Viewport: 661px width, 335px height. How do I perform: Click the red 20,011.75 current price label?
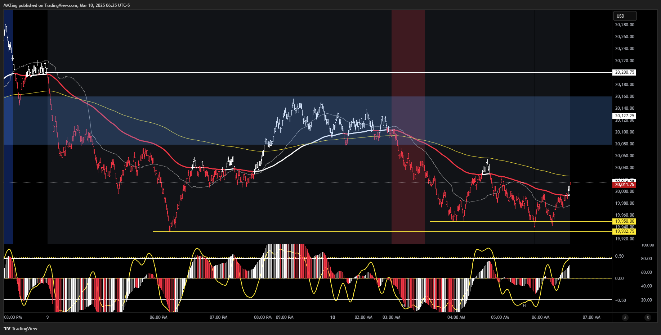coord(624,185)
